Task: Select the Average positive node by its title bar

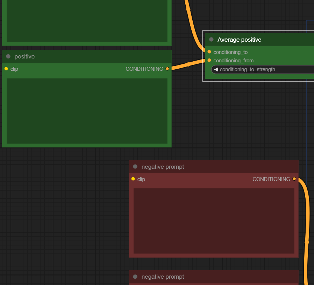Action: click(x=245, y=40)
